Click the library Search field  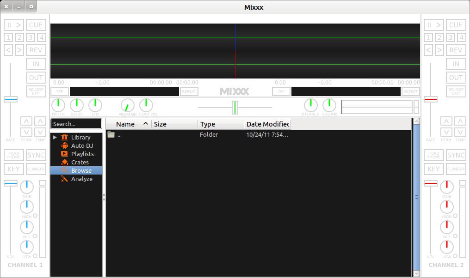click(x=76, y=124)
